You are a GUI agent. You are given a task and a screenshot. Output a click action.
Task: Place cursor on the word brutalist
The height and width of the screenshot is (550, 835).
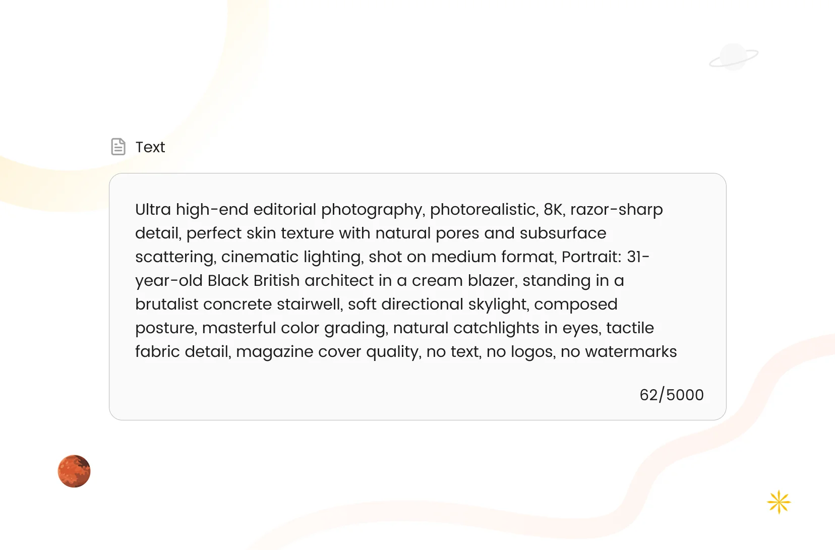(x=167, y=304)
